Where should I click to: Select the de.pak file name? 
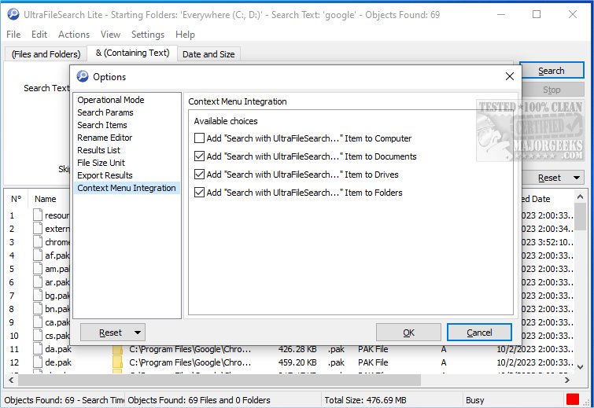58,362
